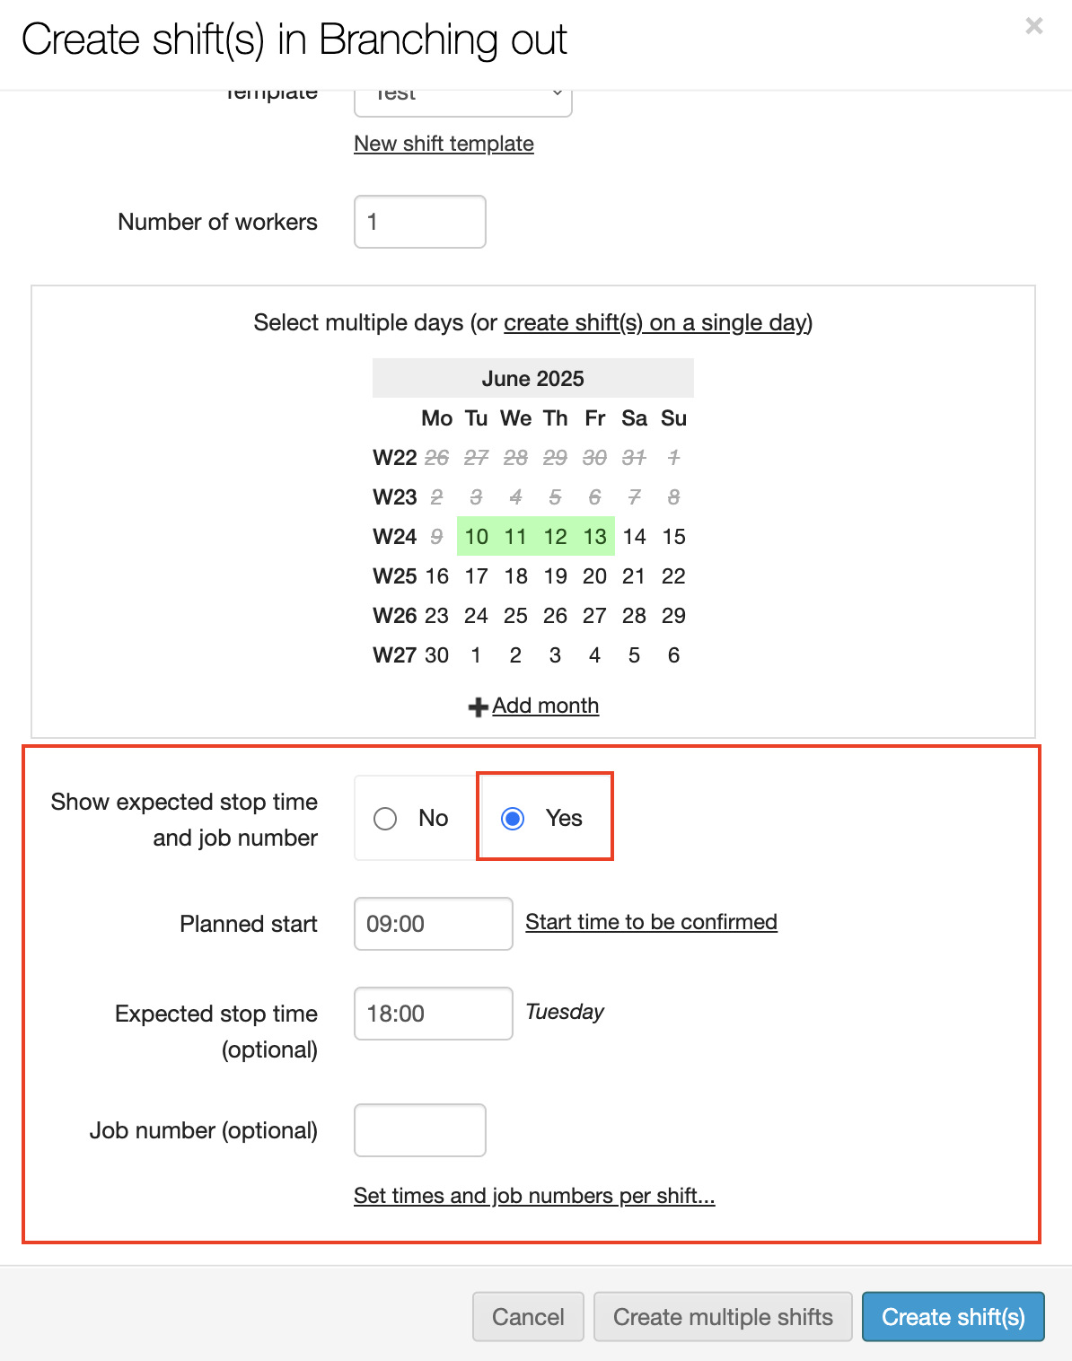Select whole week W25 label

pyautogui.click(x=394, y=576)
